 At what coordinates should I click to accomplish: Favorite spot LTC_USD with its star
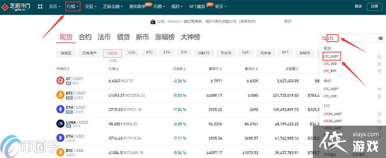pos(379,64)
